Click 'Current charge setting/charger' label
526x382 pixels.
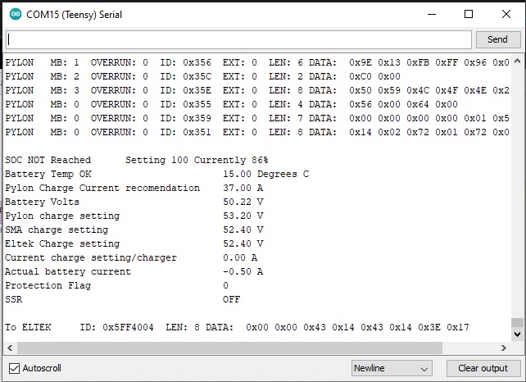tap(91, 257)
